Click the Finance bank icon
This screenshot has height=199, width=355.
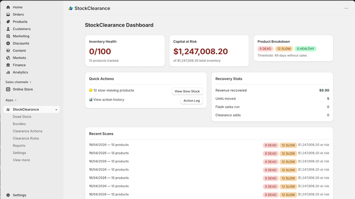click(8, 65)
